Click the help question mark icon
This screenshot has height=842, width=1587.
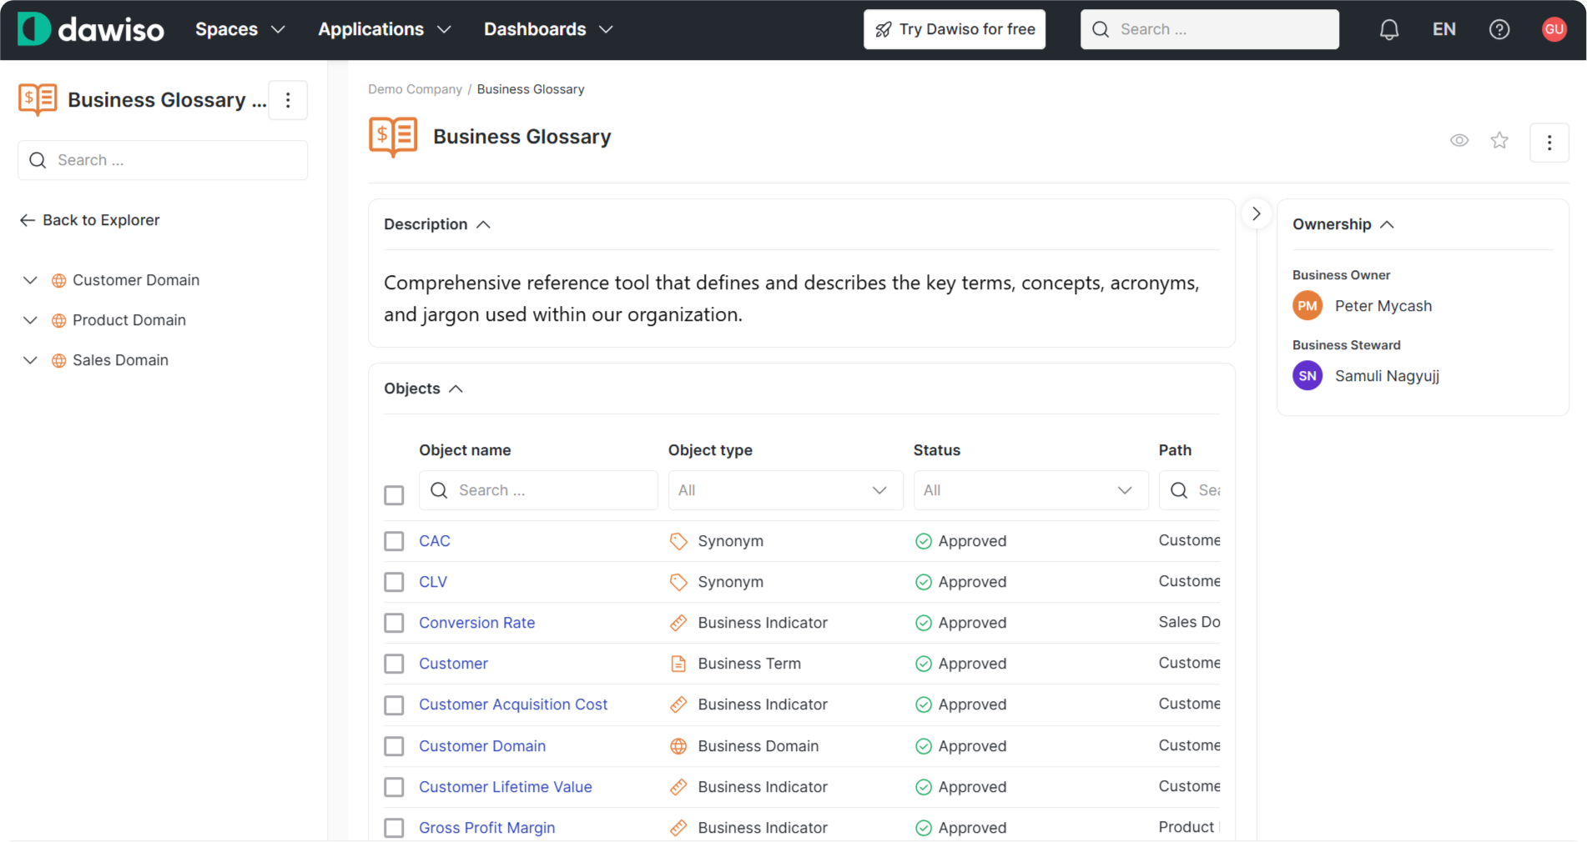pos(1499,29)
